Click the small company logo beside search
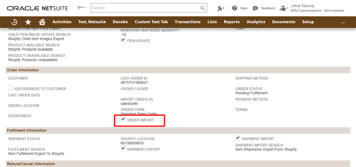356x167 pixels. pyautogui.click(x=81, y=8)
